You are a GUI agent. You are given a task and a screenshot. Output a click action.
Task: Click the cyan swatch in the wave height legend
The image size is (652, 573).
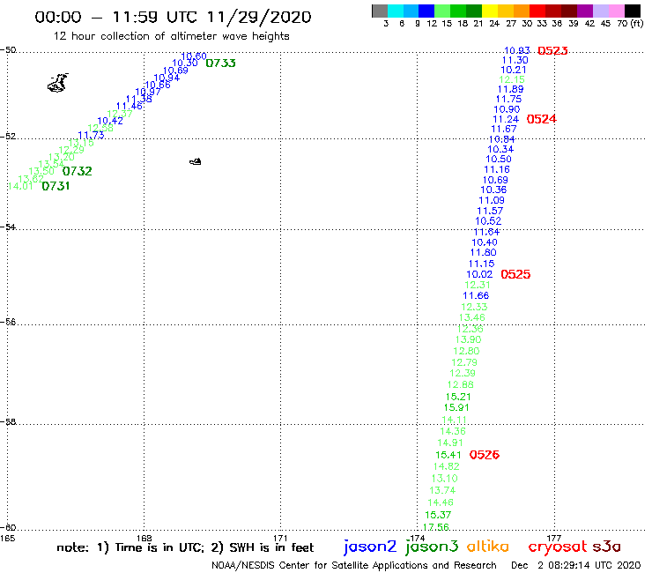396,11
